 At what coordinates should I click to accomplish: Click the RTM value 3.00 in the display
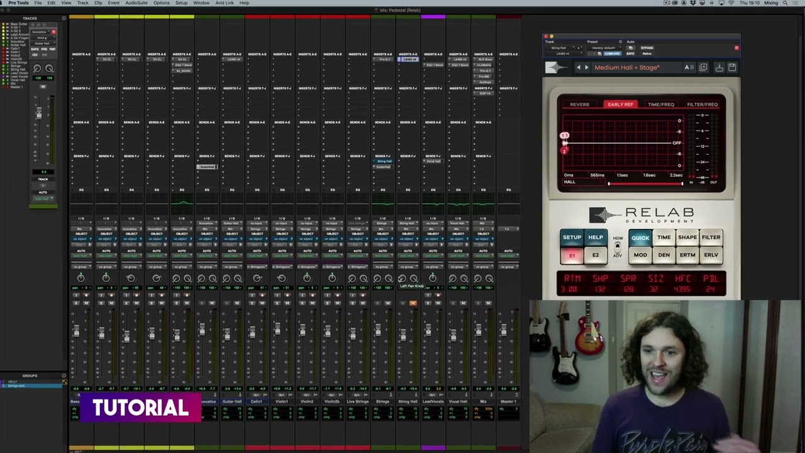569,289
